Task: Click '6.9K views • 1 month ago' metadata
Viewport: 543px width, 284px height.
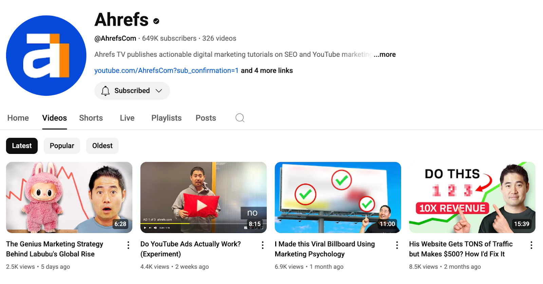Action: click(309, 267)
